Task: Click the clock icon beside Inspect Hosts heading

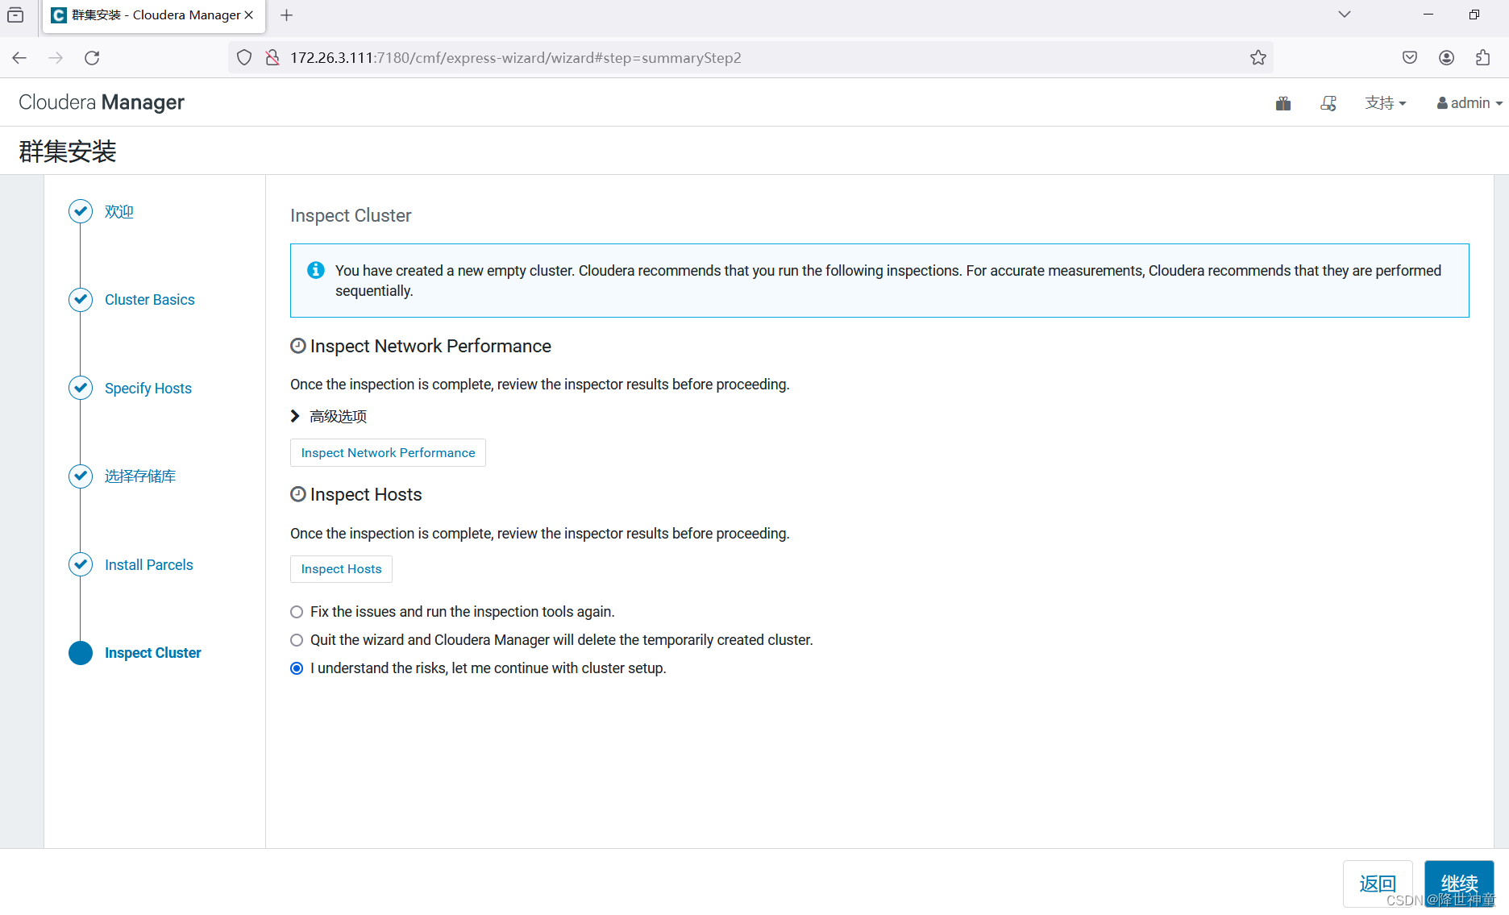Action: click(298, 494)
